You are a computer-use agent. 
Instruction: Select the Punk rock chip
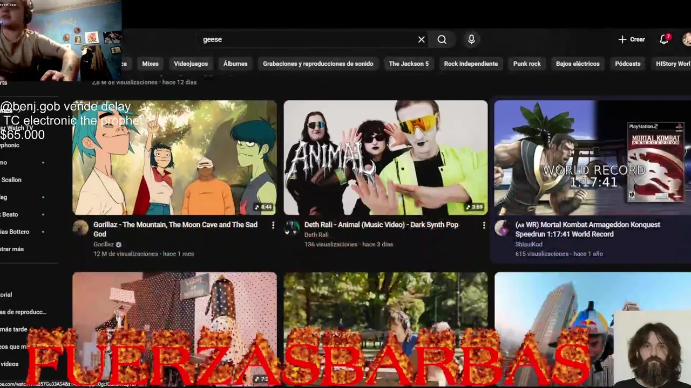(527, 64)
